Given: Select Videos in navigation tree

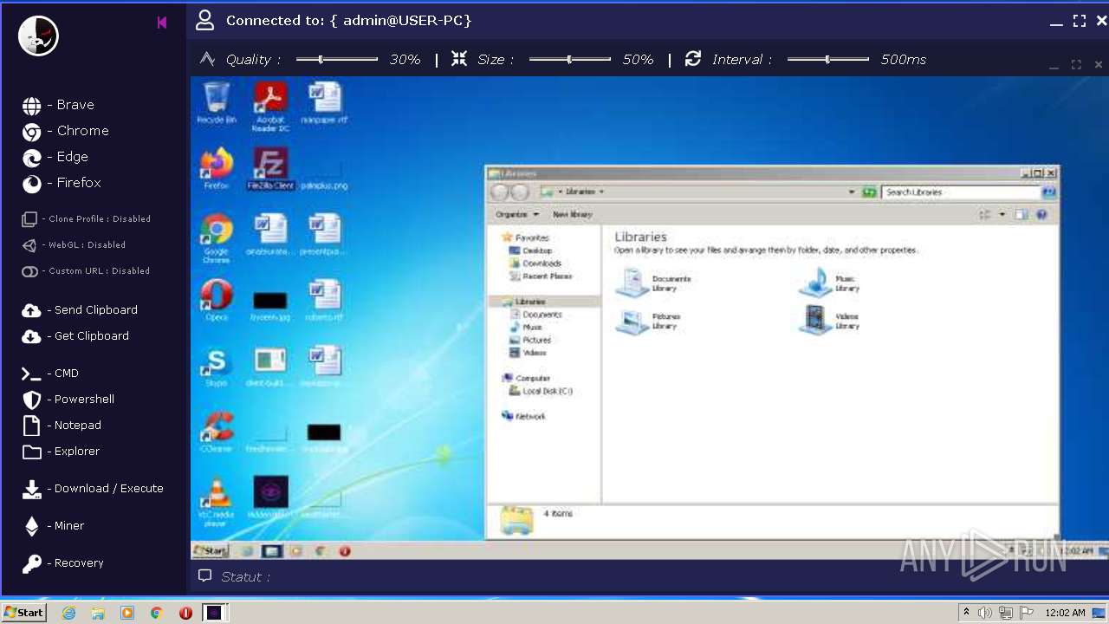Looking at the screenshot, I should [x=529, y=353].
